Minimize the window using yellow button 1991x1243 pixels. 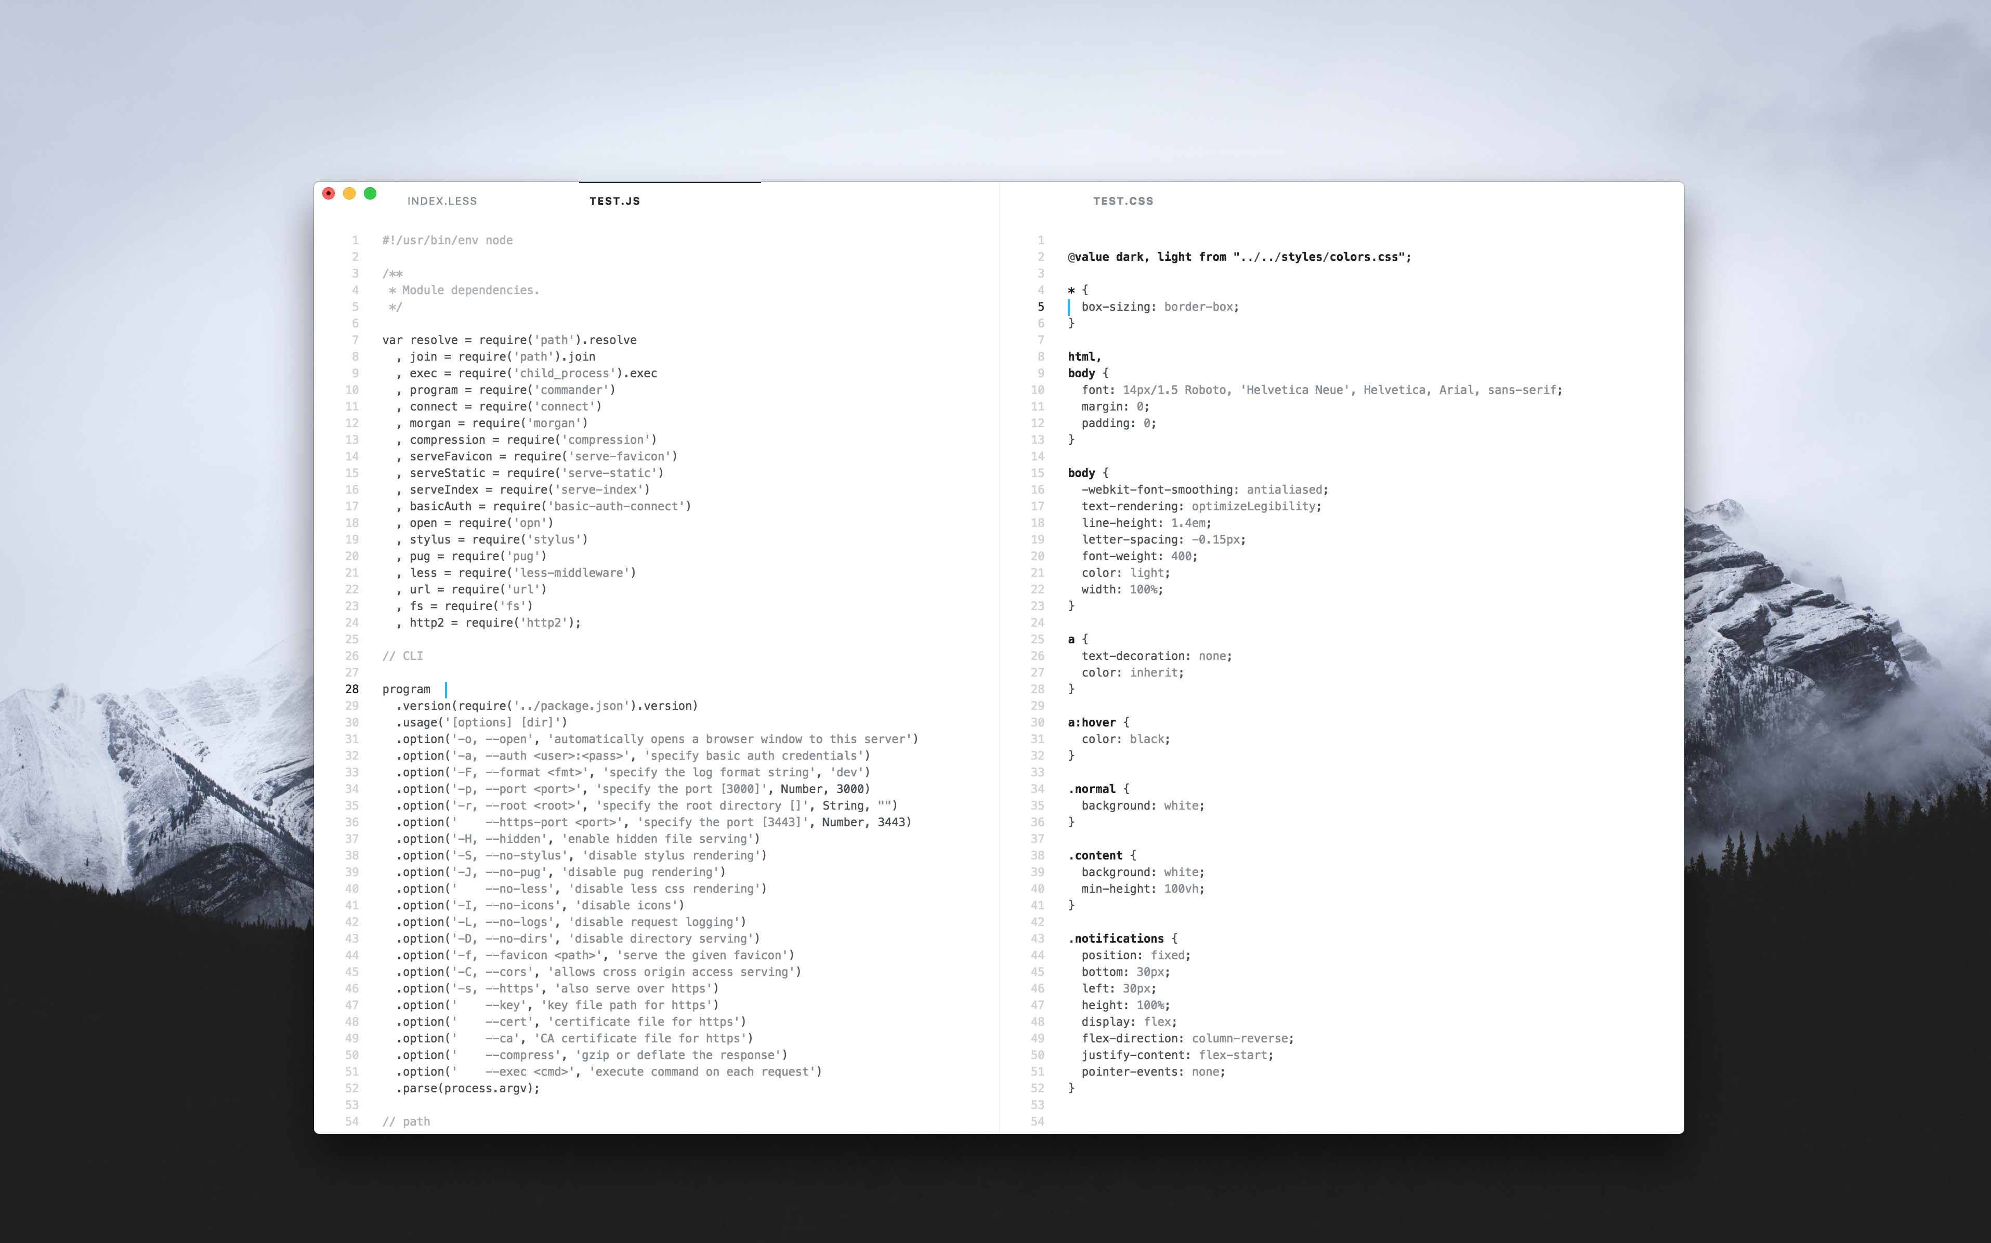click(x=349, y=193)
